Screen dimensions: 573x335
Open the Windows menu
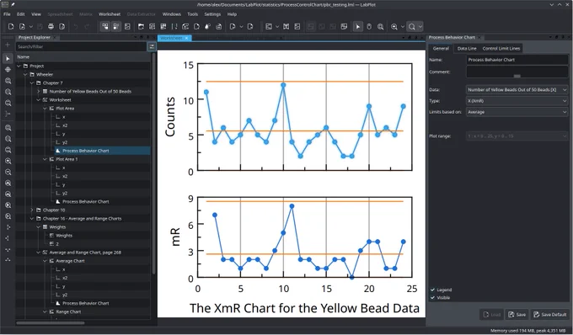[x=171, y=14]
